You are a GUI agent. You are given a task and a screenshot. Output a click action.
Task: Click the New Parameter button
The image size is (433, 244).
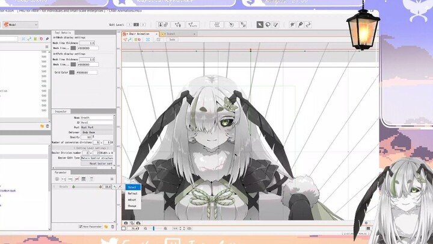pyautogui.click(x=90, y=227)
